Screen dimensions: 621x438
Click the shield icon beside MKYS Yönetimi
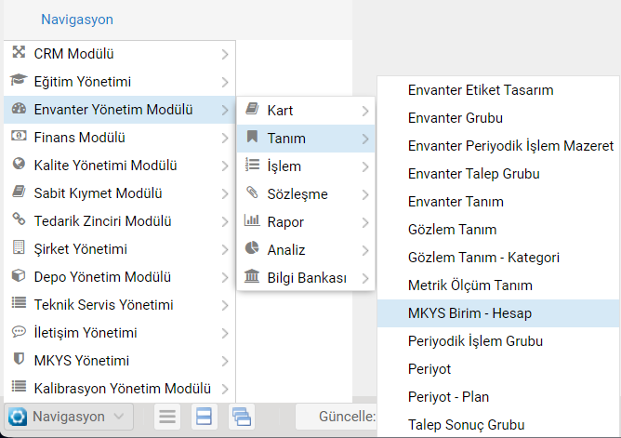[19, 359]
